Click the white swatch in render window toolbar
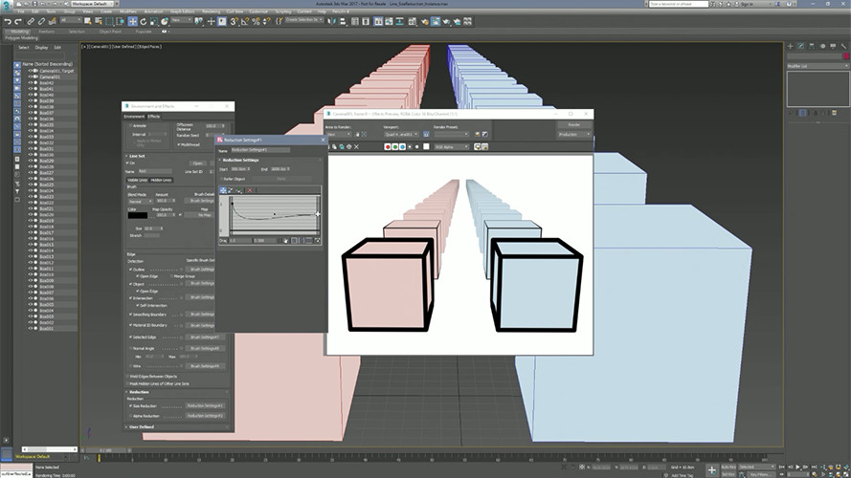This screenshot has height=478, width=851. (x=426, y=147)
